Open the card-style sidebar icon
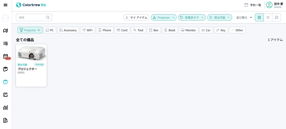Viewport: 286px width, 129px height. (x=5, y=95)
